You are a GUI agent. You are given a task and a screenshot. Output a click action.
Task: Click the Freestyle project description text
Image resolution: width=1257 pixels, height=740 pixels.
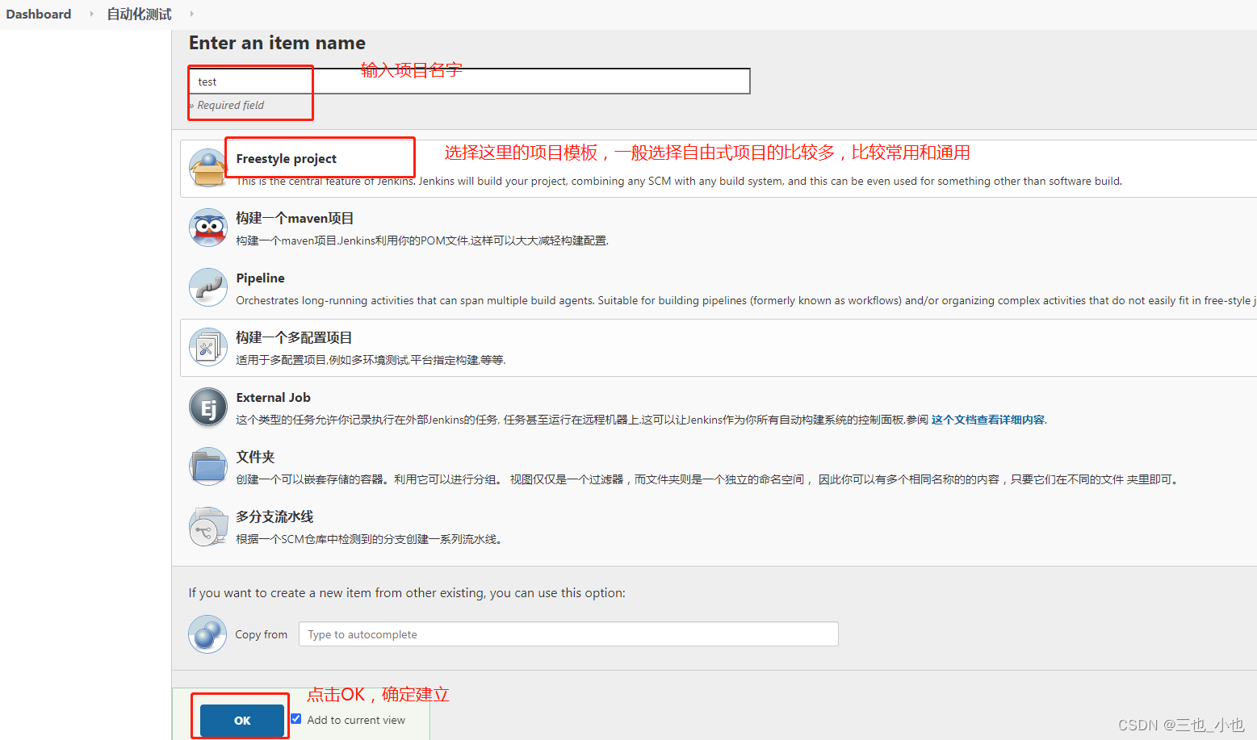(x=679, y=181)
